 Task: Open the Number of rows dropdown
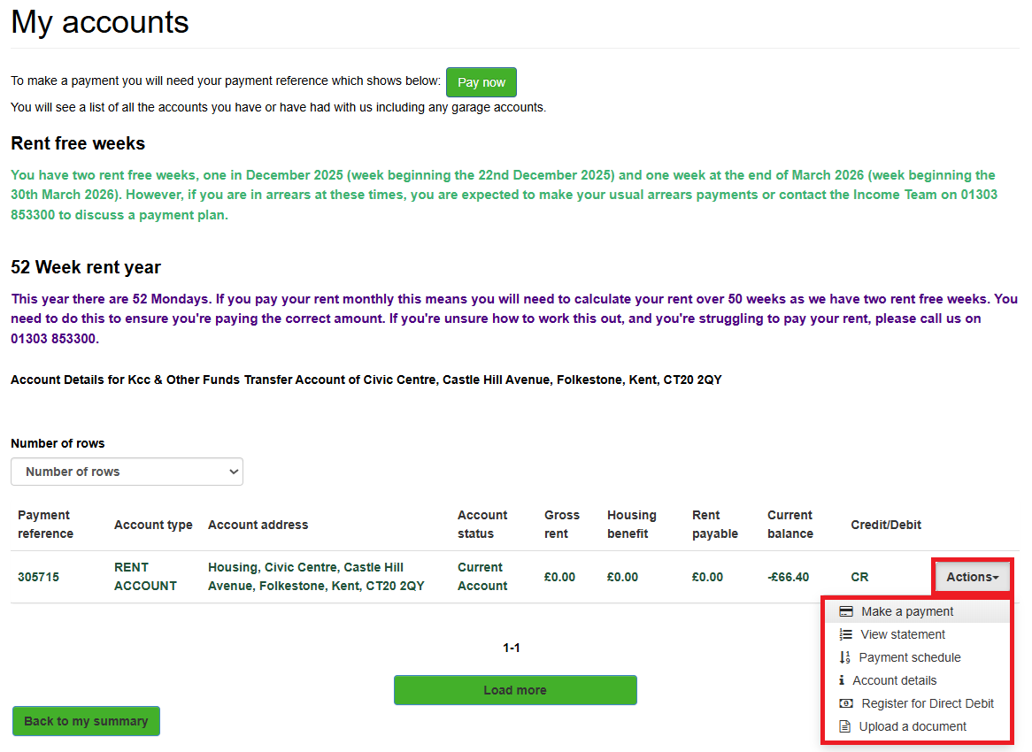[127, 472]
